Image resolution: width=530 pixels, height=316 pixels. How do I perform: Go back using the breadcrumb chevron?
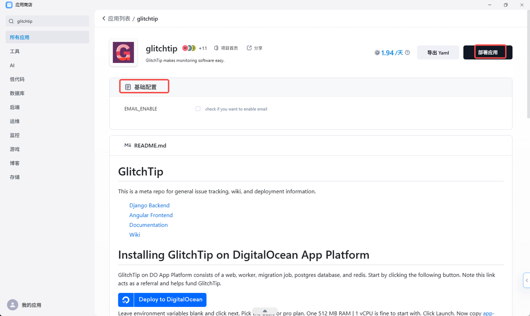(x=104, y=19)
